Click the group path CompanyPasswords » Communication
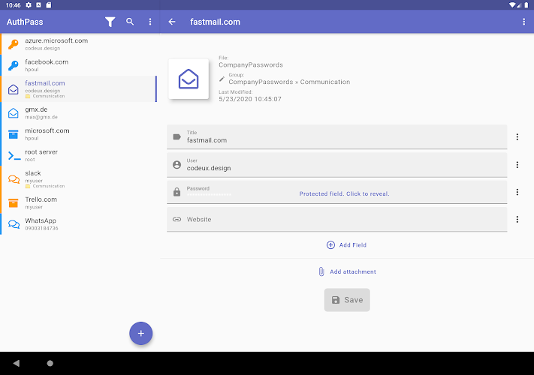 pos(289,82)
